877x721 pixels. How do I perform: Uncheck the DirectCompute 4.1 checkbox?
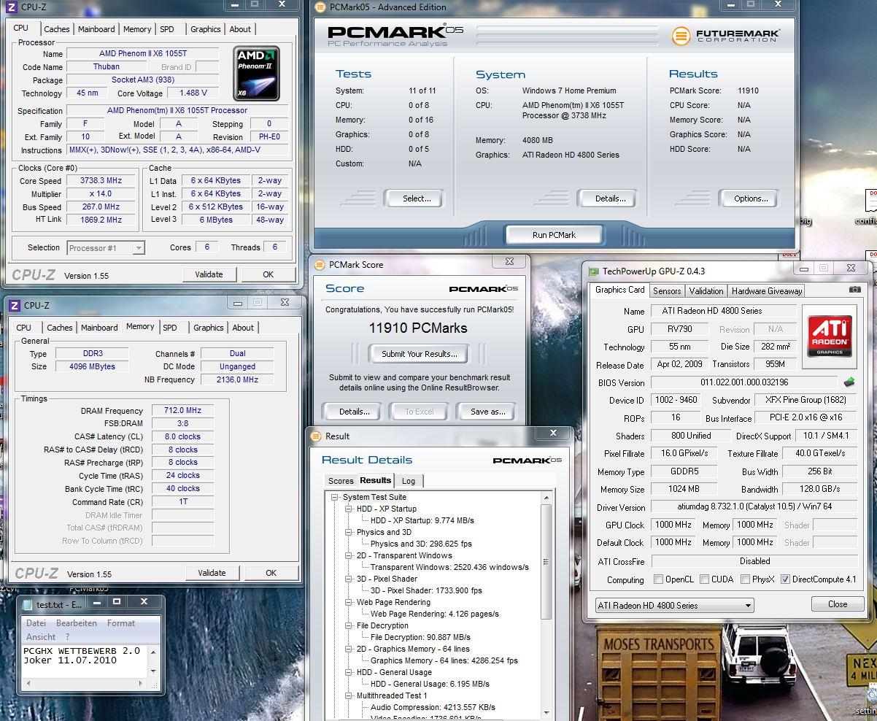pos(785,579)
